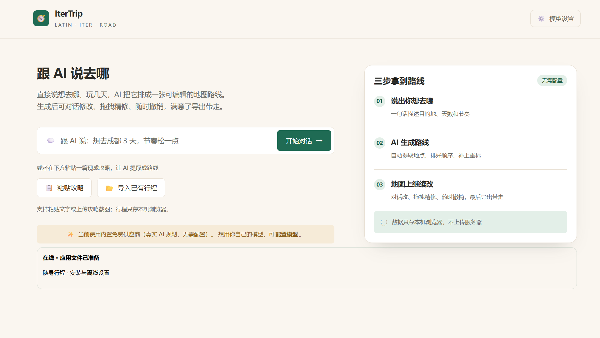The height and width of the screenshot is (338, 600).
Task: Click 粘贴攻略 paste guide button
Action: pos(64,188)
